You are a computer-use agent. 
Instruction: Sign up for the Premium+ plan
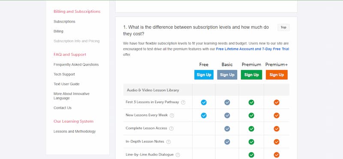point(277,75)
